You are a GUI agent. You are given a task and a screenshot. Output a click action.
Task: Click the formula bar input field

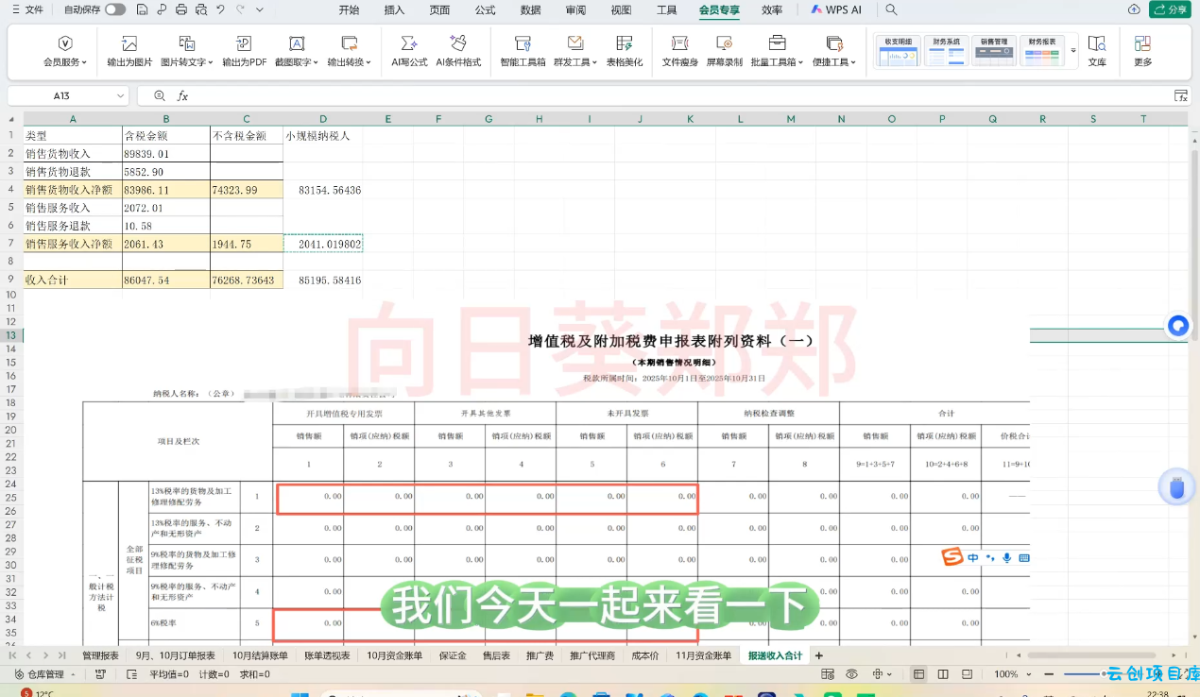[x=661, y=96]
